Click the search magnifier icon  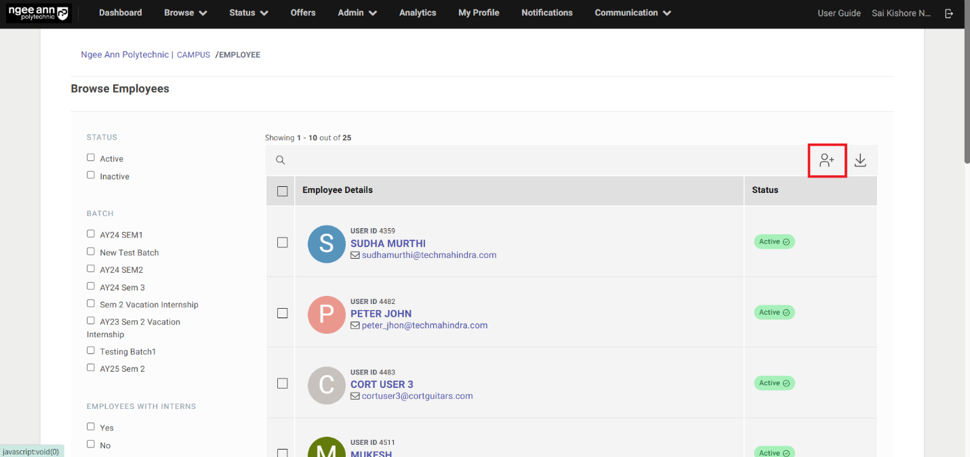[280, 160]
